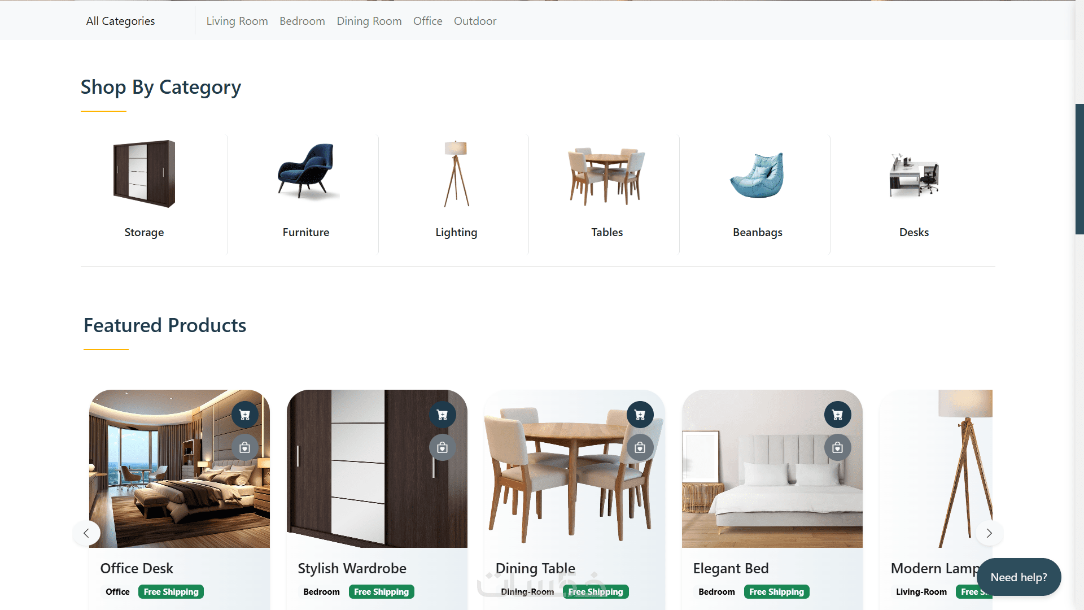The width and height of the screenshot is (1084, 610).
Task: Add Dining Table to cart icon
Action: point(640,415)
